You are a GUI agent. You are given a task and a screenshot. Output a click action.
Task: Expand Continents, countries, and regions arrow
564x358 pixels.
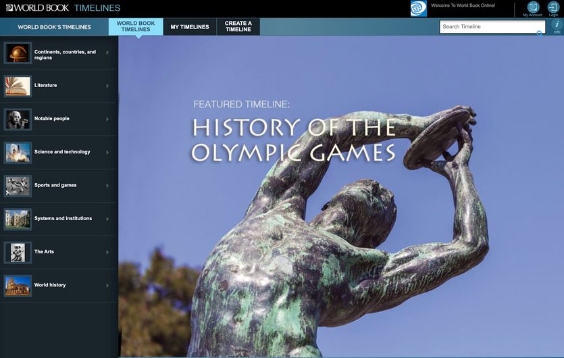tap(107, 53)
